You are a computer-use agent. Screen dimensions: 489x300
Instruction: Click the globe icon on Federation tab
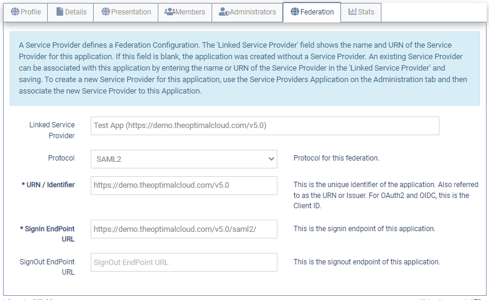tap(295, 12)
